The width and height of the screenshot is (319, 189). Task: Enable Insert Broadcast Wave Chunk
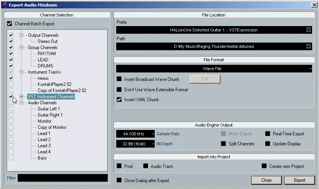click(x=119, y=79)
